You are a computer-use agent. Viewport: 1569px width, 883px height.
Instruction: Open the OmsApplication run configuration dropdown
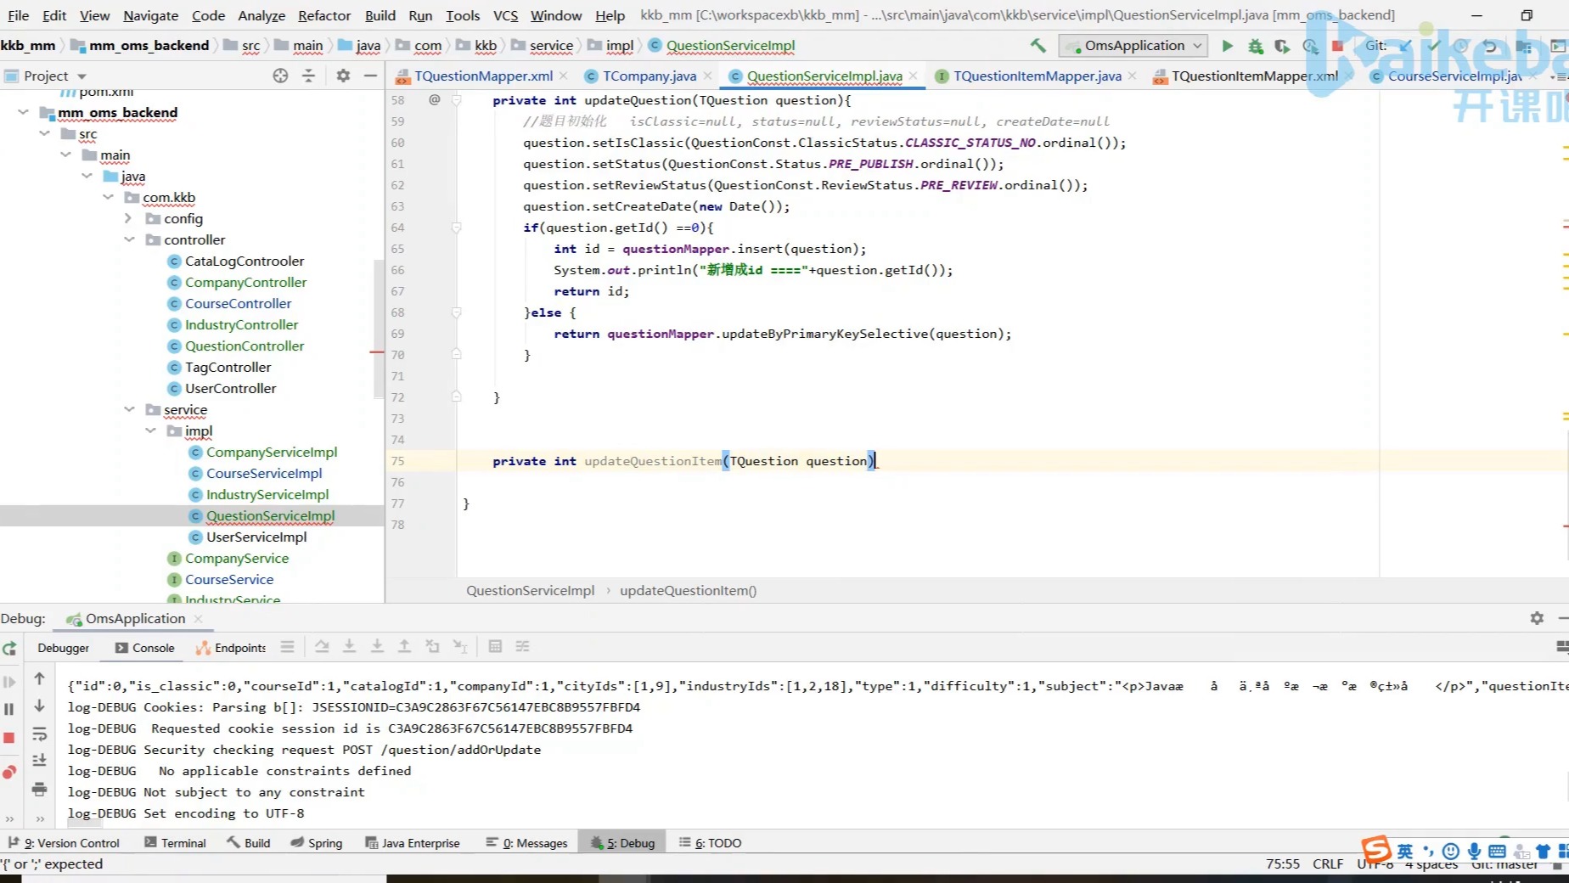tap(1134, 46)
